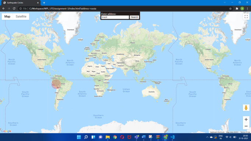This screenshot has height=141, width=251.
Task: Open Visual Studio Code from the taskbar
Action: 172,137
